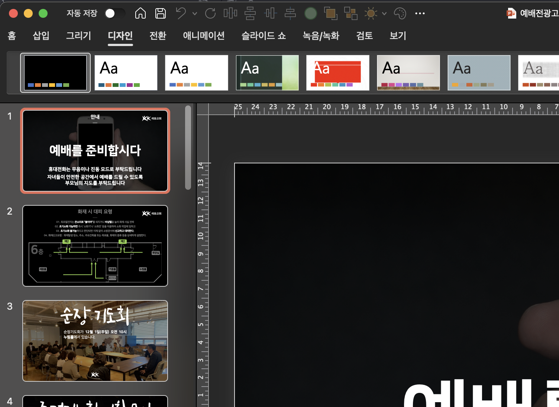Apply white Aa theme with yellow-blue swatches
Image resolution: width=559 pixels, height=407 pixels.
(x=197, y=73)
